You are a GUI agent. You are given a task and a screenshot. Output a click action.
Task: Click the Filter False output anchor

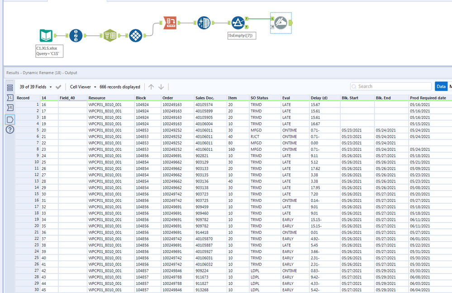(247, 27)
